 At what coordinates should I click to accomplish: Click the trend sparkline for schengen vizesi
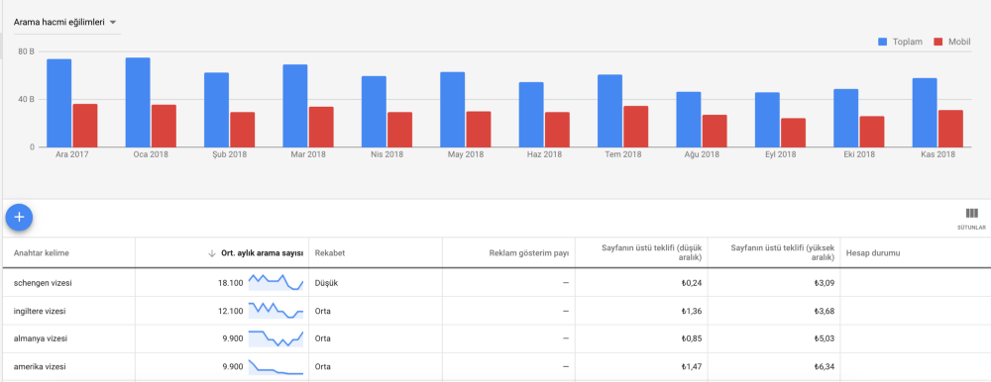pos(276,282)
